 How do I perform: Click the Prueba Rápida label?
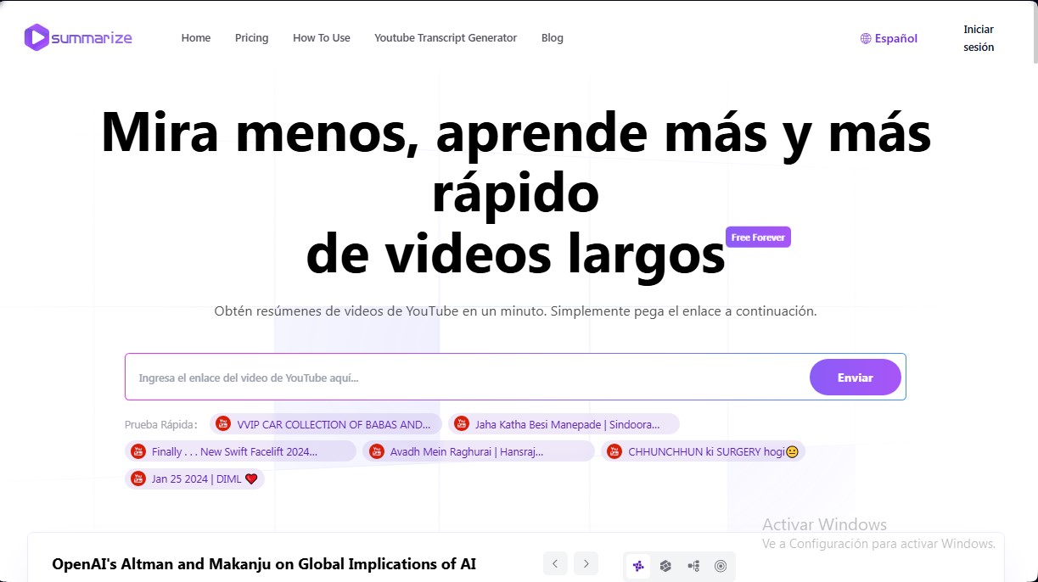pyautogui.click(x=160, y=424)
